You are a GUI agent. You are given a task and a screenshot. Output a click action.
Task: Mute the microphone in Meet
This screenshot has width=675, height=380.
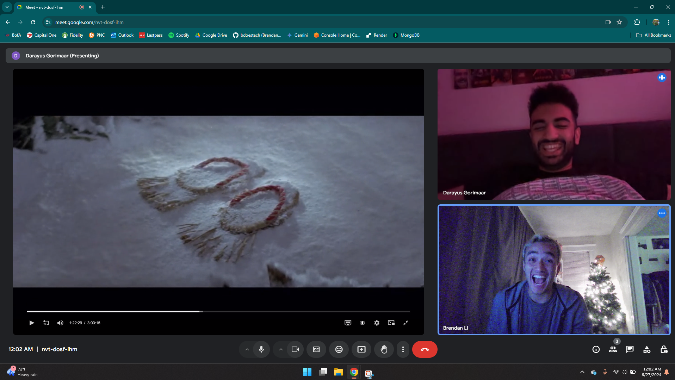tap(261, 349)
